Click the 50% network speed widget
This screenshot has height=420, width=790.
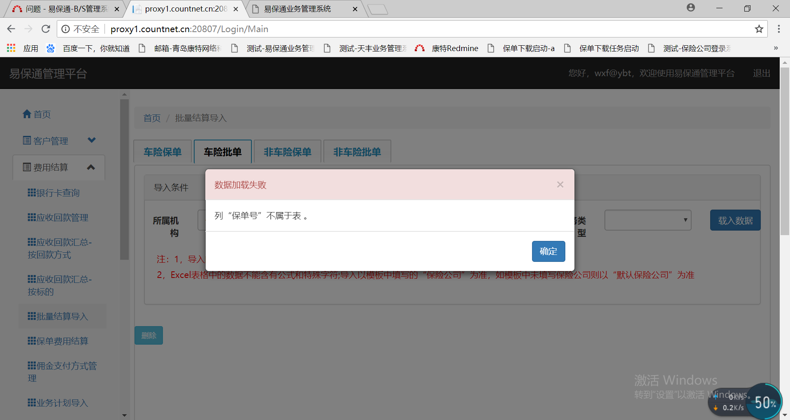pyautogui.click(x=764, y=402)
